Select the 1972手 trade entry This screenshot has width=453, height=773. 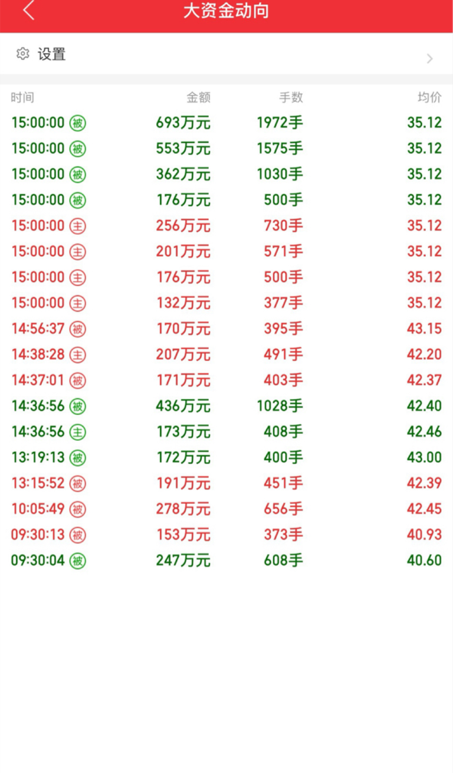(x=280, y=123)
